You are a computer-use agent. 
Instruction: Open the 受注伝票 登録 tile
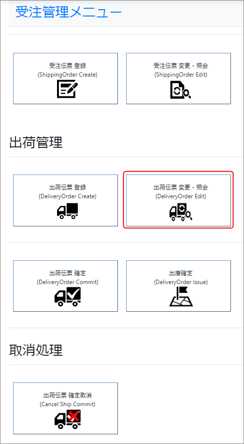[x=66, y=78]
